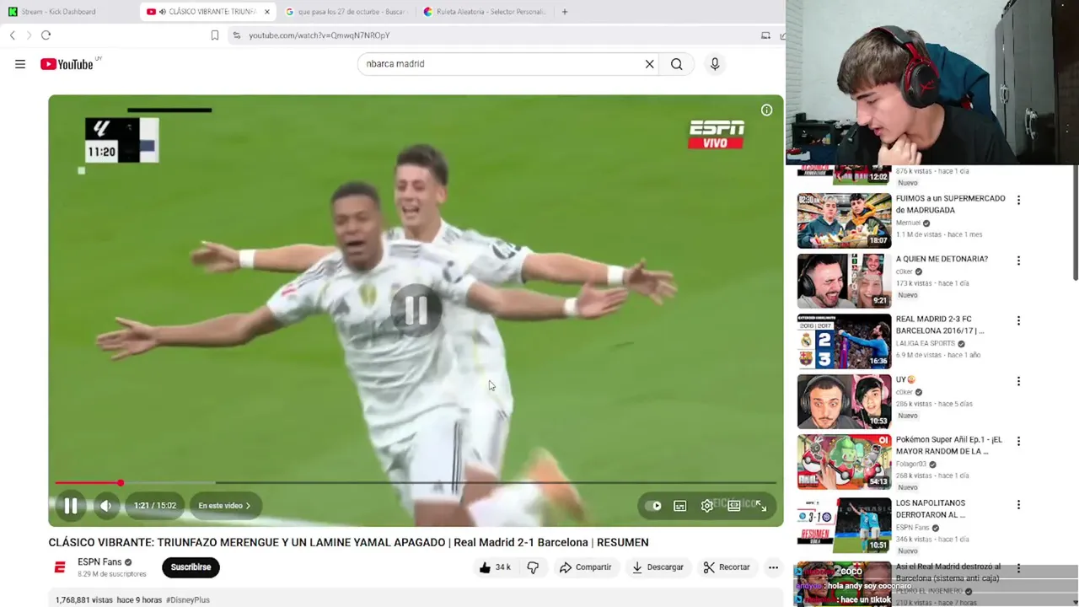The width and height of the screenshot is (1079, 607).
Task: Enter fullscreen mode in the player
Action: click(761, 506)
